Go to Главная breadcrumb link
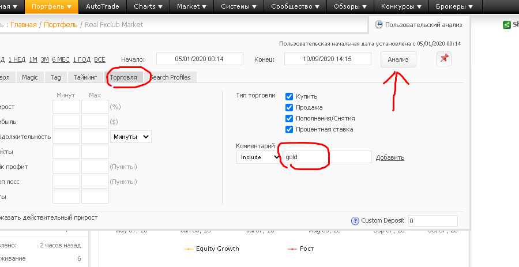Viewport: 519px width, 267px height. [x=24, y=24]
